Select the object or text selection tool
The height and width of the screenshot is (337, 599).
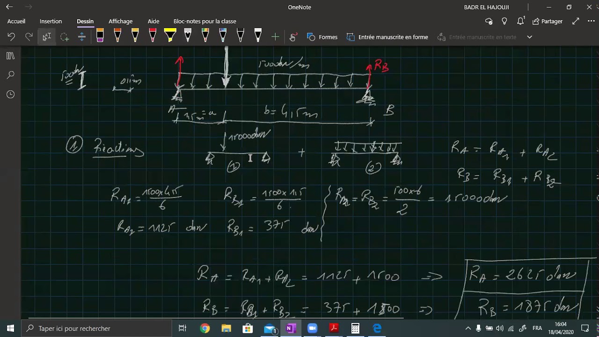click(x=47, y=37)
